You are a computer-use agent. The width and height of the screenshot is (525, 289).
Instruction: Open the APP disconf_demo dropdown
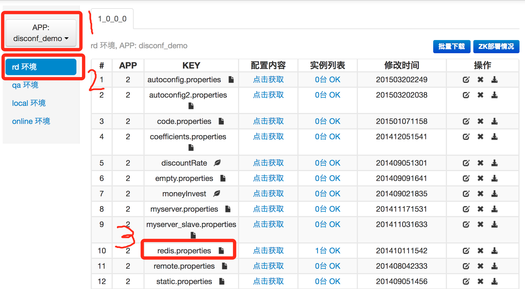41,33
